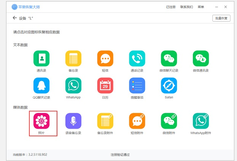Open the Safari compass icon
The image size is (237, 161).
tap(169, 86)
